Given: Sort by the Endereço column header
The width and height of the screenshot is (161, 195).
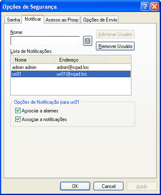Looking at the screenshot, I should point(81,60).
